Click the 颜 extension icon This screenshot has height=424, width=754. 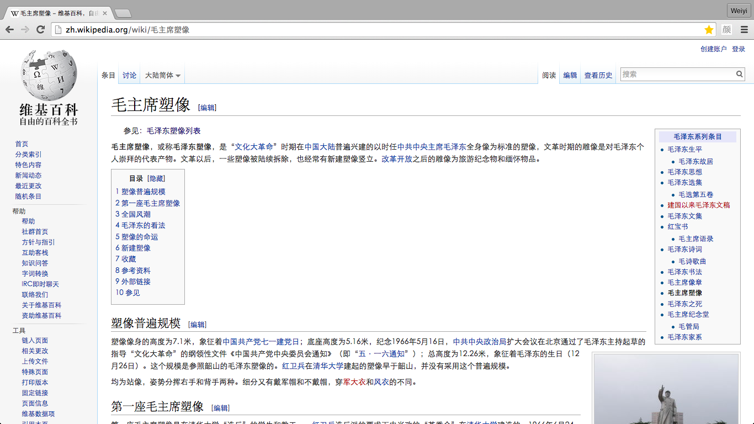coord(726,30)
